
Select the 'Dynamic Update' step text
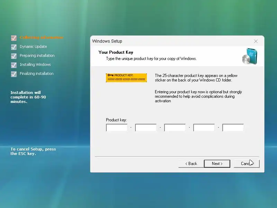click(33, 46)
